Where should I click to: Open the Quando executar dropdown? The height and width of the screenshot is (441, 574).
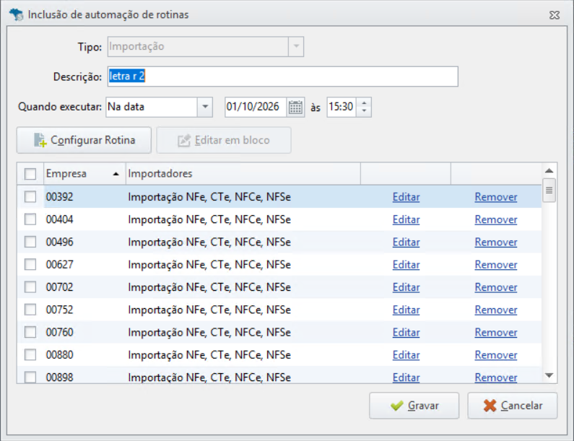click(x=205, y=107)
